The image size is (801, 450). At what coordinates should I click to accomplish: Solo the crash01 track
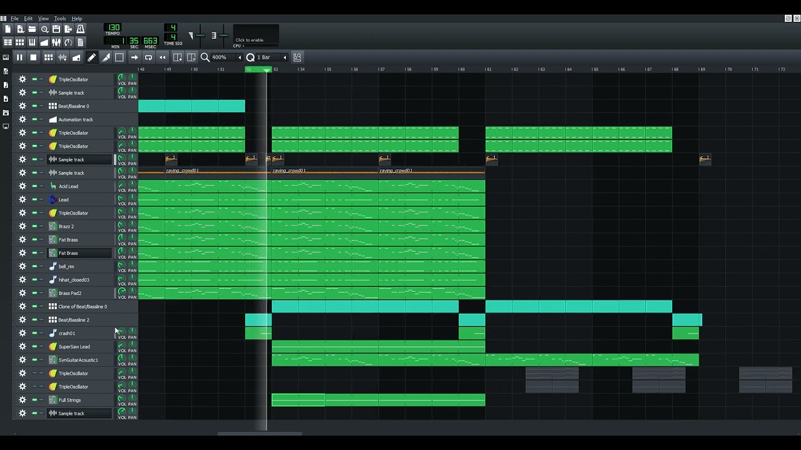coord(42,333)
